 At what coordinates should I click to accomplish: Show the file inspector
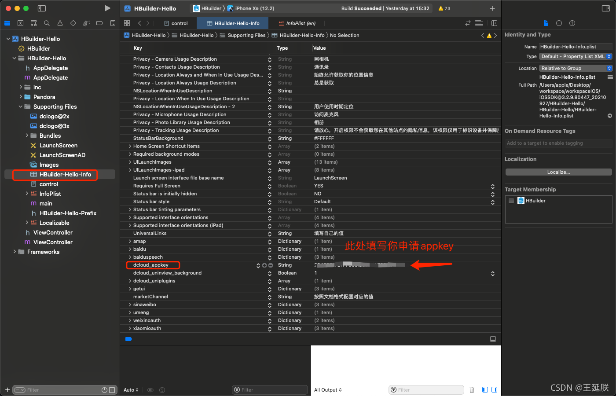pos(546,23)
